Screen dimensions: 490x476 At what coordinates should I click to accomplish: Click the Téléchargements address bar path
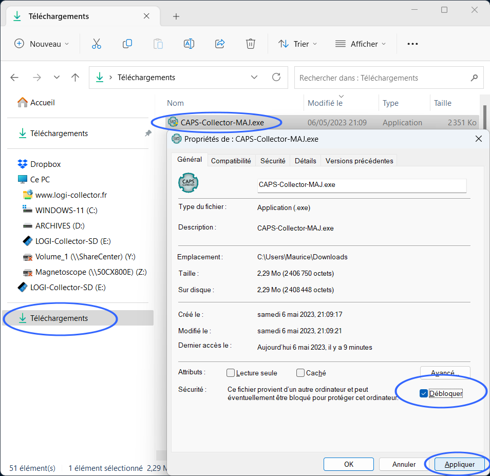point(146,78)
